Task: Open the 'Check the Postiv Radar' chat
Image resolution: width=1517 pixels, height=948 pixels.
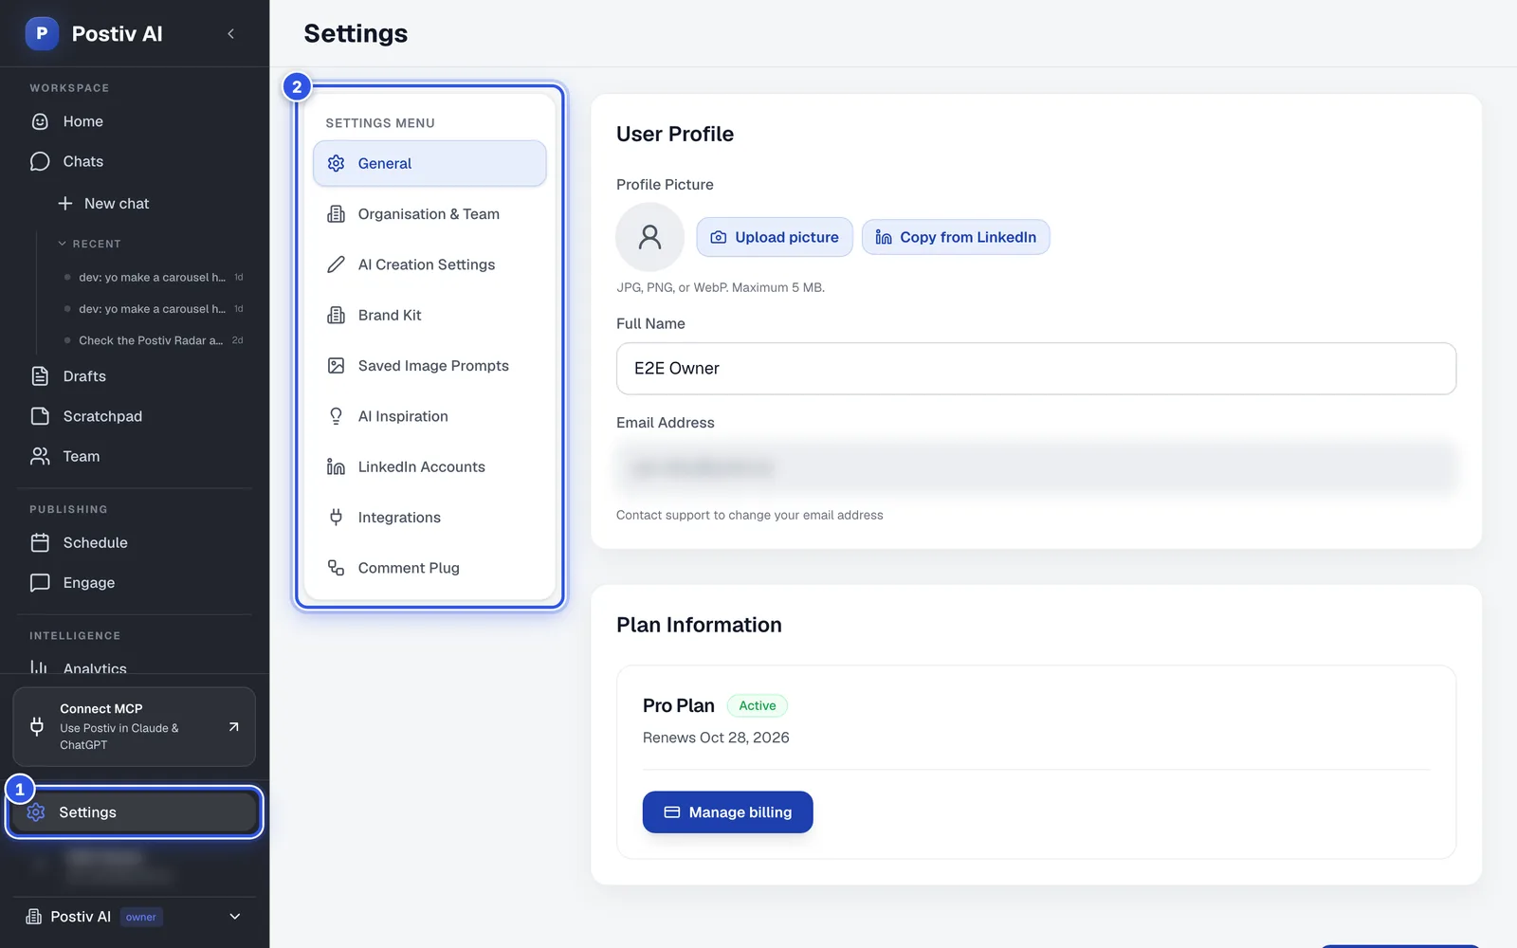Action: [154, 340]
